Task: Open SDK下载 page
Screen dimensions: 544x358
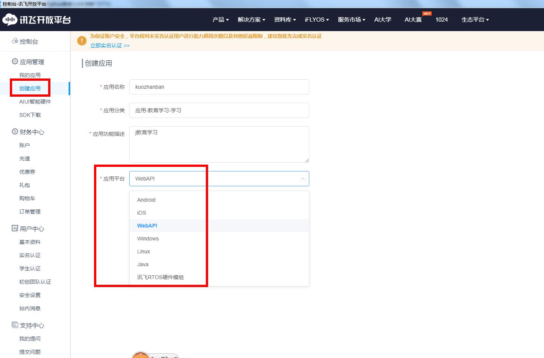Action: (x=30, y=115)
